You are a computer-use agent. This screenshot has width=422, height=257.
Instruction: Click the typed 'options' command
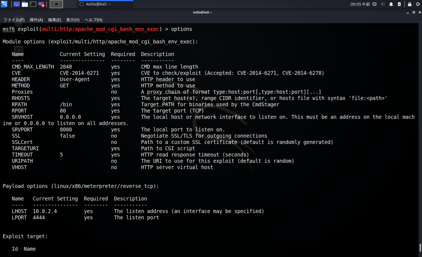coord(181,29)
